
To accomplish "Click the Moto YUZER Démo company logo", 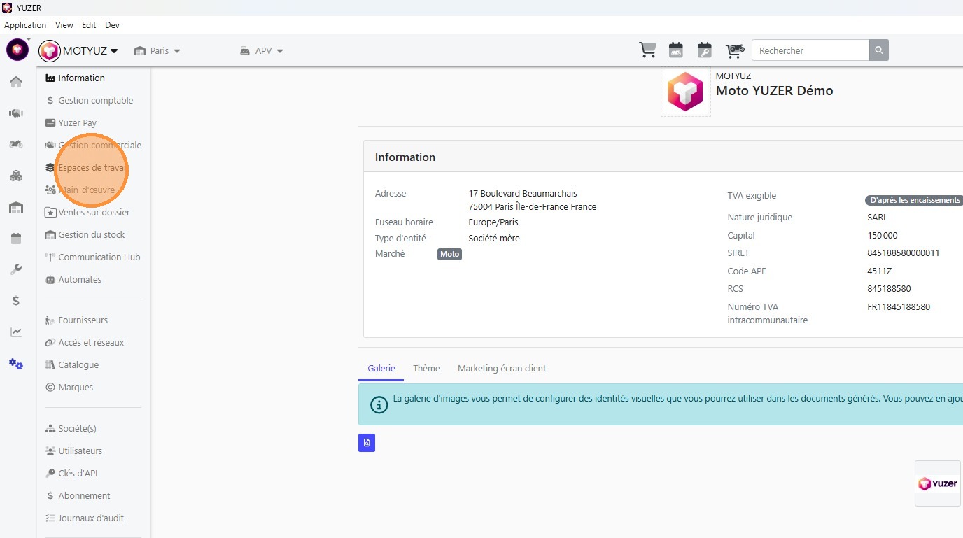I will tap(685, 92).
